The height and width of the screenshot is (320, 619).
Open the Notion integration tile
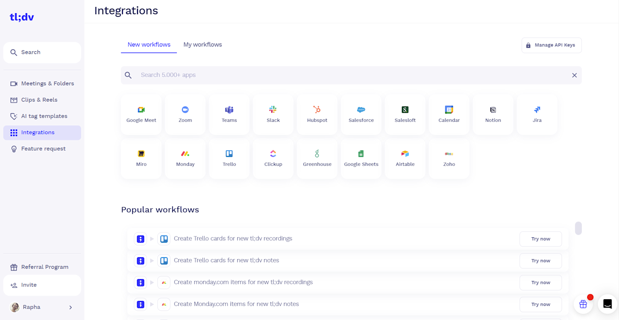(x=493, y=114)
